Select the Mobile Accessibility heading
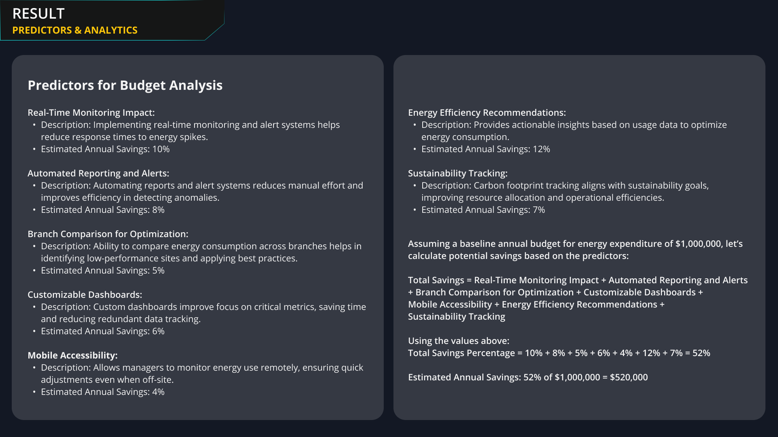This screenshot has height=437, width=778. 73,355
